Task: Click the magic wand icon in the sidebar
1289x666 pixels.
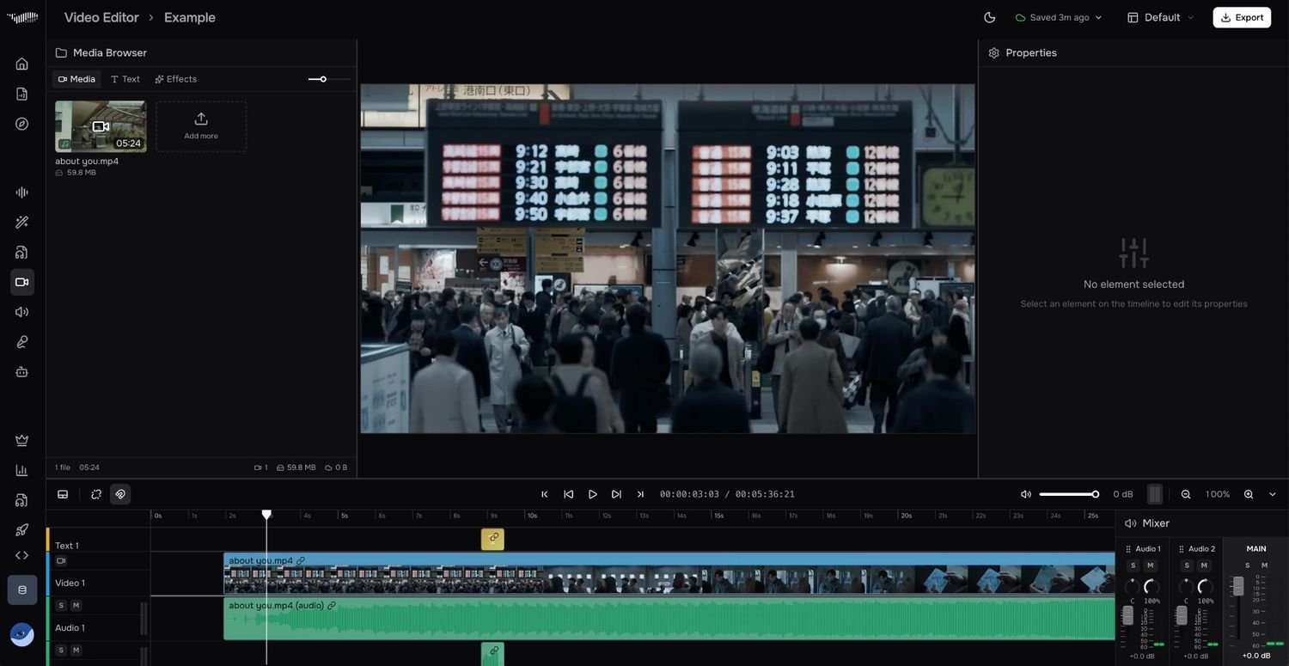Action: tap(21, 222)
